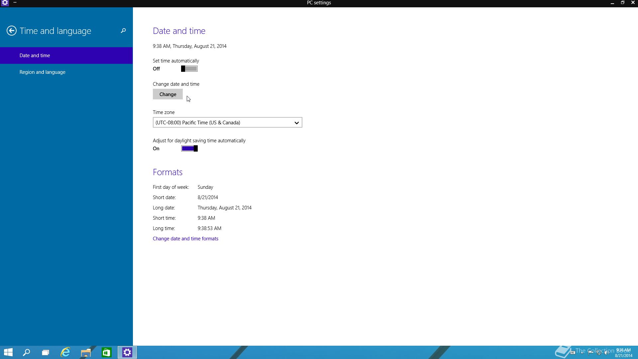Close the PC settings window
This screenshot has height=359, width=638.
point(633,3)
